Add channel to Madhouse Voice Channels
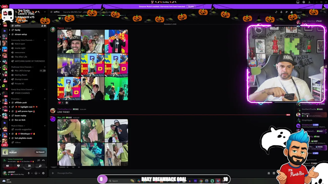Viewport: 328px width, 184px height. (x=45, y=67)
